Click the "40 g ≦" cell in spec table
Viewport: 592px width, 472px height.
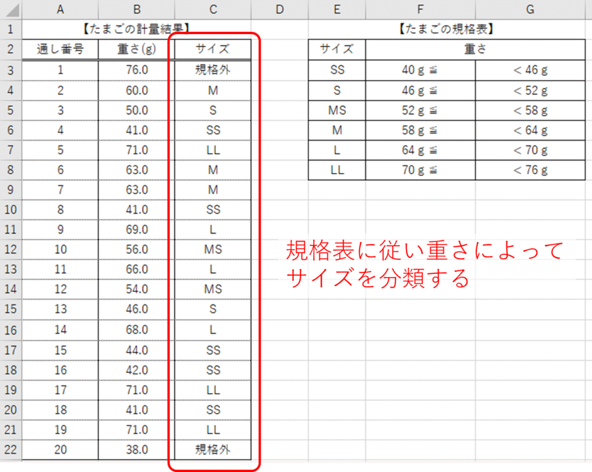pyautogui.click(x=420, y=70)
